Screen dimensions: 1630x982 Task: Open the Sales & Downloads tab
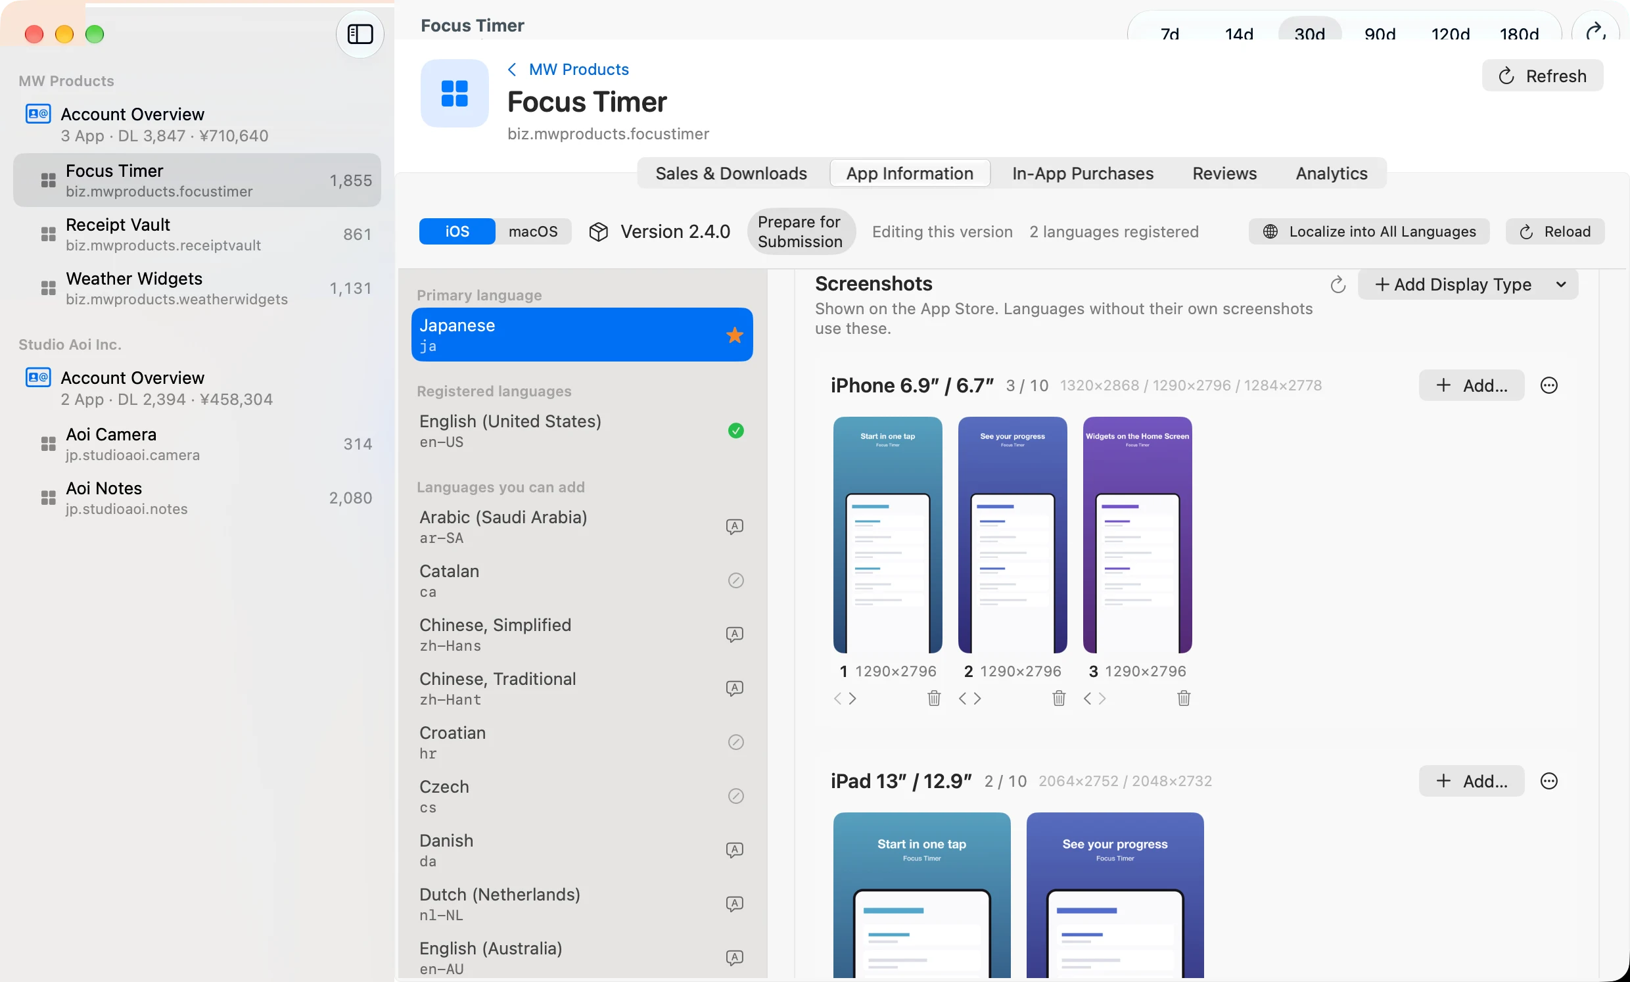(731, 174)
